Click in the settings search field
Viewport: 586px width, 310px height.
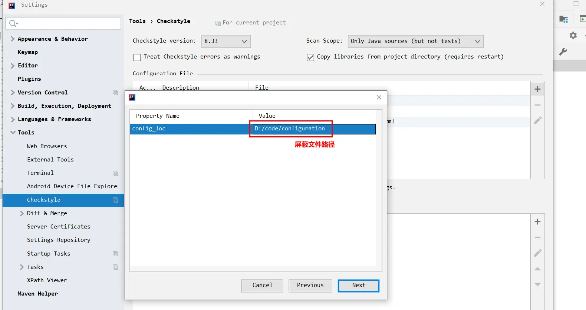coord(63,23)
